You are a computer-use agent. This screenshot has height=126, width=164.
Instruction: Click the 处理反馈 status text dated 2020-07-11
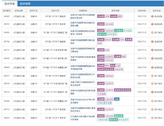click(158, 42)
